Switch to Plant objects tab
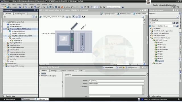This screenshot has height=102, width=182. [x=20, y=14]
